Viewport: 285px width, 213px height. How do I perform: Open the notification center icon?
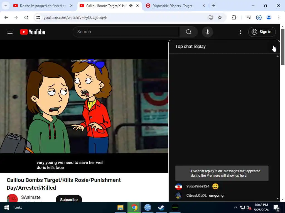[276, 208]
